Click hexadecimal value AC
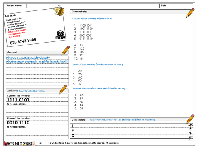The height and width of the screenshot is (149, 199). 80,77
